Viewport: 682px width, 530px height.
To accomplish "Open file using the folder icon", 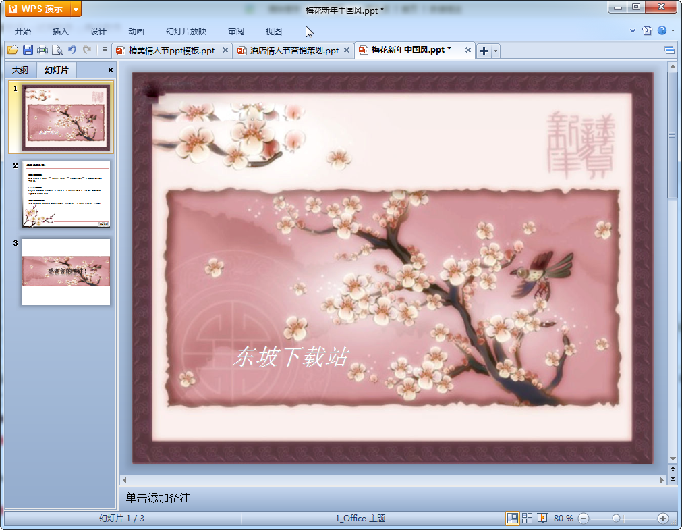I will click(x=13, y=50).
